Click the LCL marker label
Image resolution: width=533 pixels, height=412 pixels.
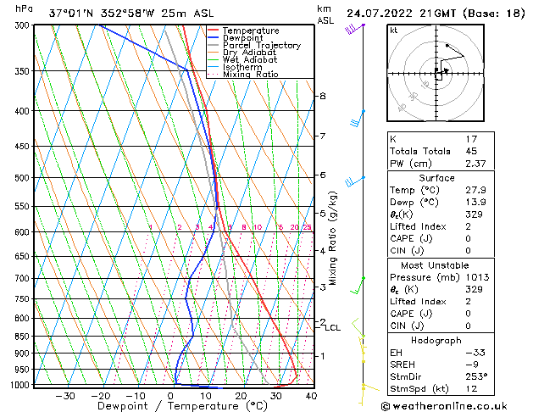[x=333, y=328]
